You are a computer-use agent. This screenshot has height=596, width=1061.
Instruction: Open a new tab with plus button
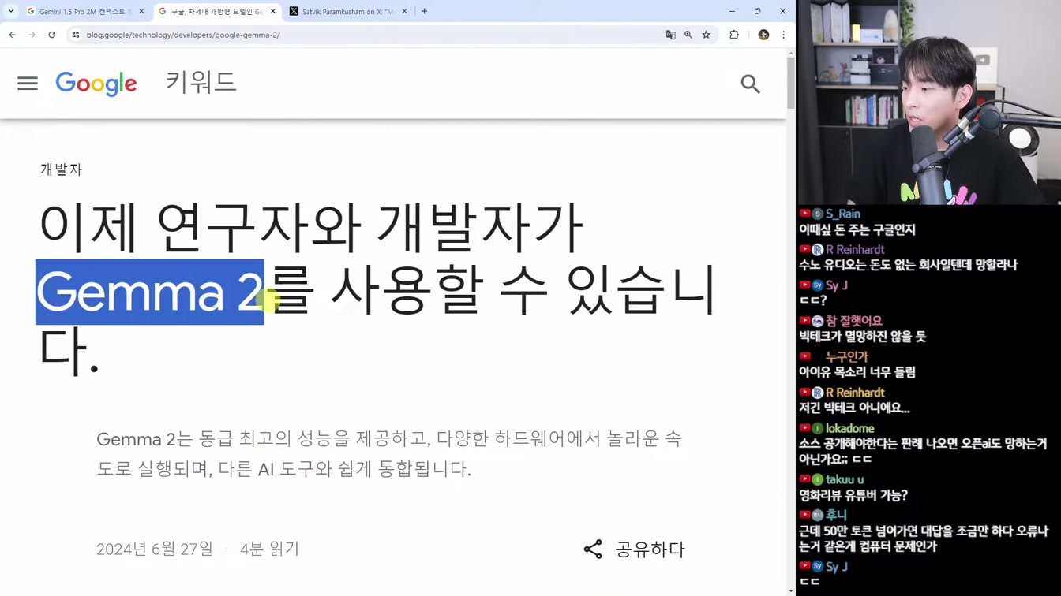pos(424,11)
